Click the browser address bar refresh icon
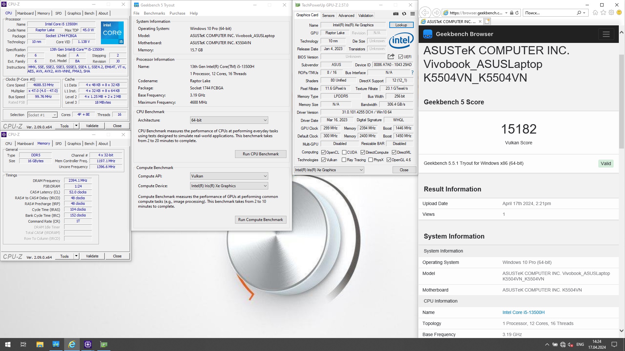The height and width of the screenshot is (351, 625). 517,13
